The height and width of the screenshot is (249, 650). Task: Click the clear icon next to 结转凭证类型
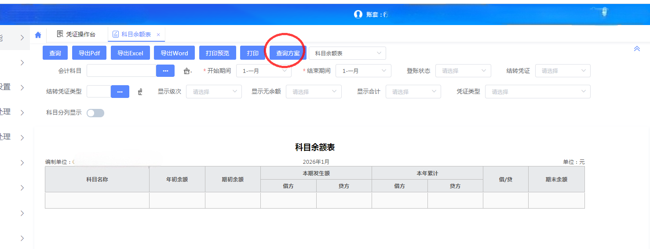tap(140, 92)
